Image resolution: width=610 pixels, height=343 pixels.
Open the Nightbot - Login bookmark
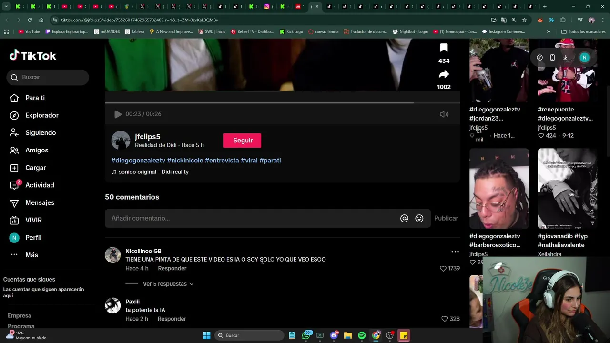(410, 32)
